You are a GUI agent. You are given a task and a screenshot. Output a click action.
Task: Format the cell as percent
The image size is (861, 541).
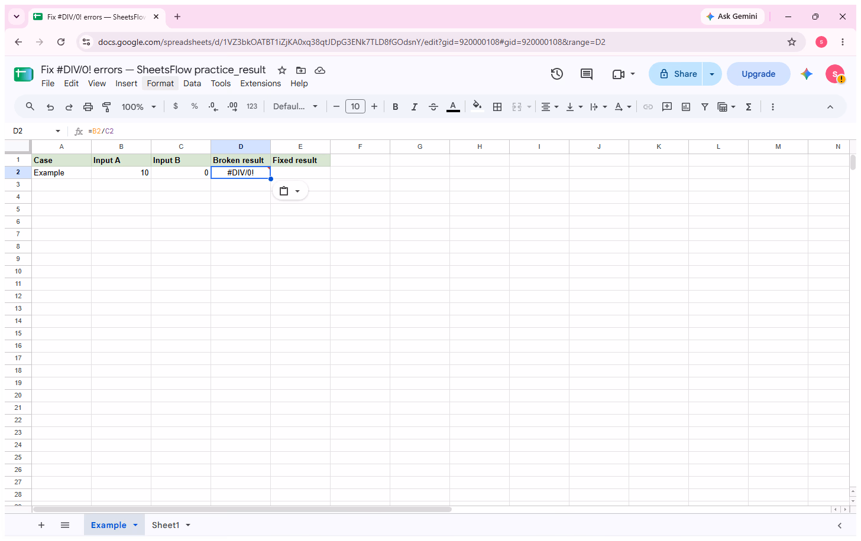tap(195, 106)
